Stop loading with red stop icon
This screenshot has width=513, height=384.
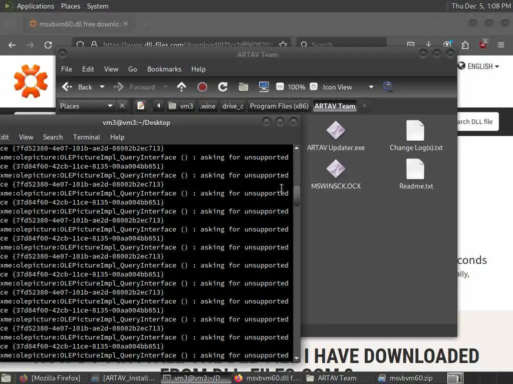coord(202,87)
